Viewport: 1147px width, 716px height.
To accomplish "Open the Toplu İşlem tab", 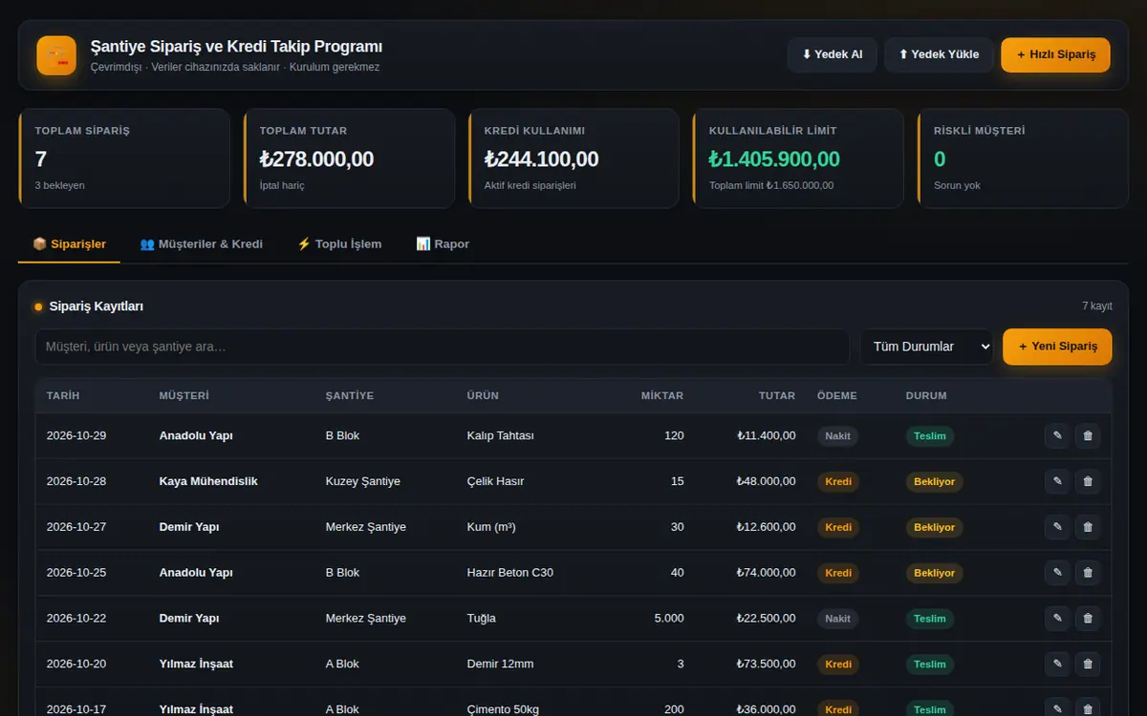I will [x=339, y=243].
